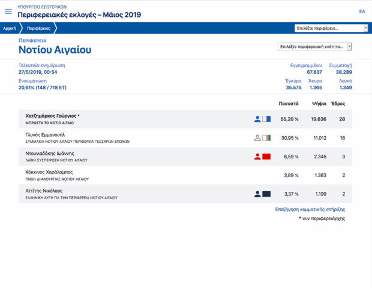Click the navy person icon for Αττίτης
Image resolution: width=372 pixels, height=288 pixels.
[x=257, y=194]
